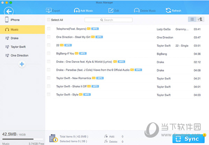Click MP3 badge on Steal My Girl

click(x=99, y=37)
